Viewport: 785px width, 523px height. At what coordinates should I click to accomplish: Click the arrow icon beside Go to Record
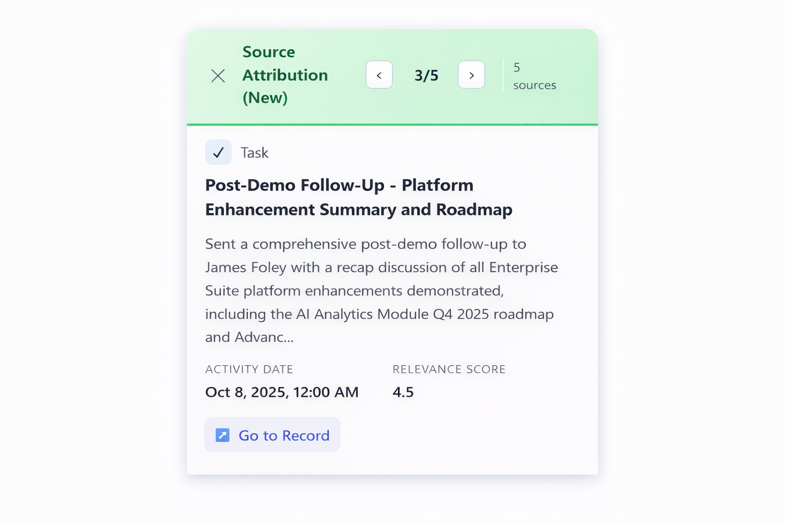click(x=222, y=435)
